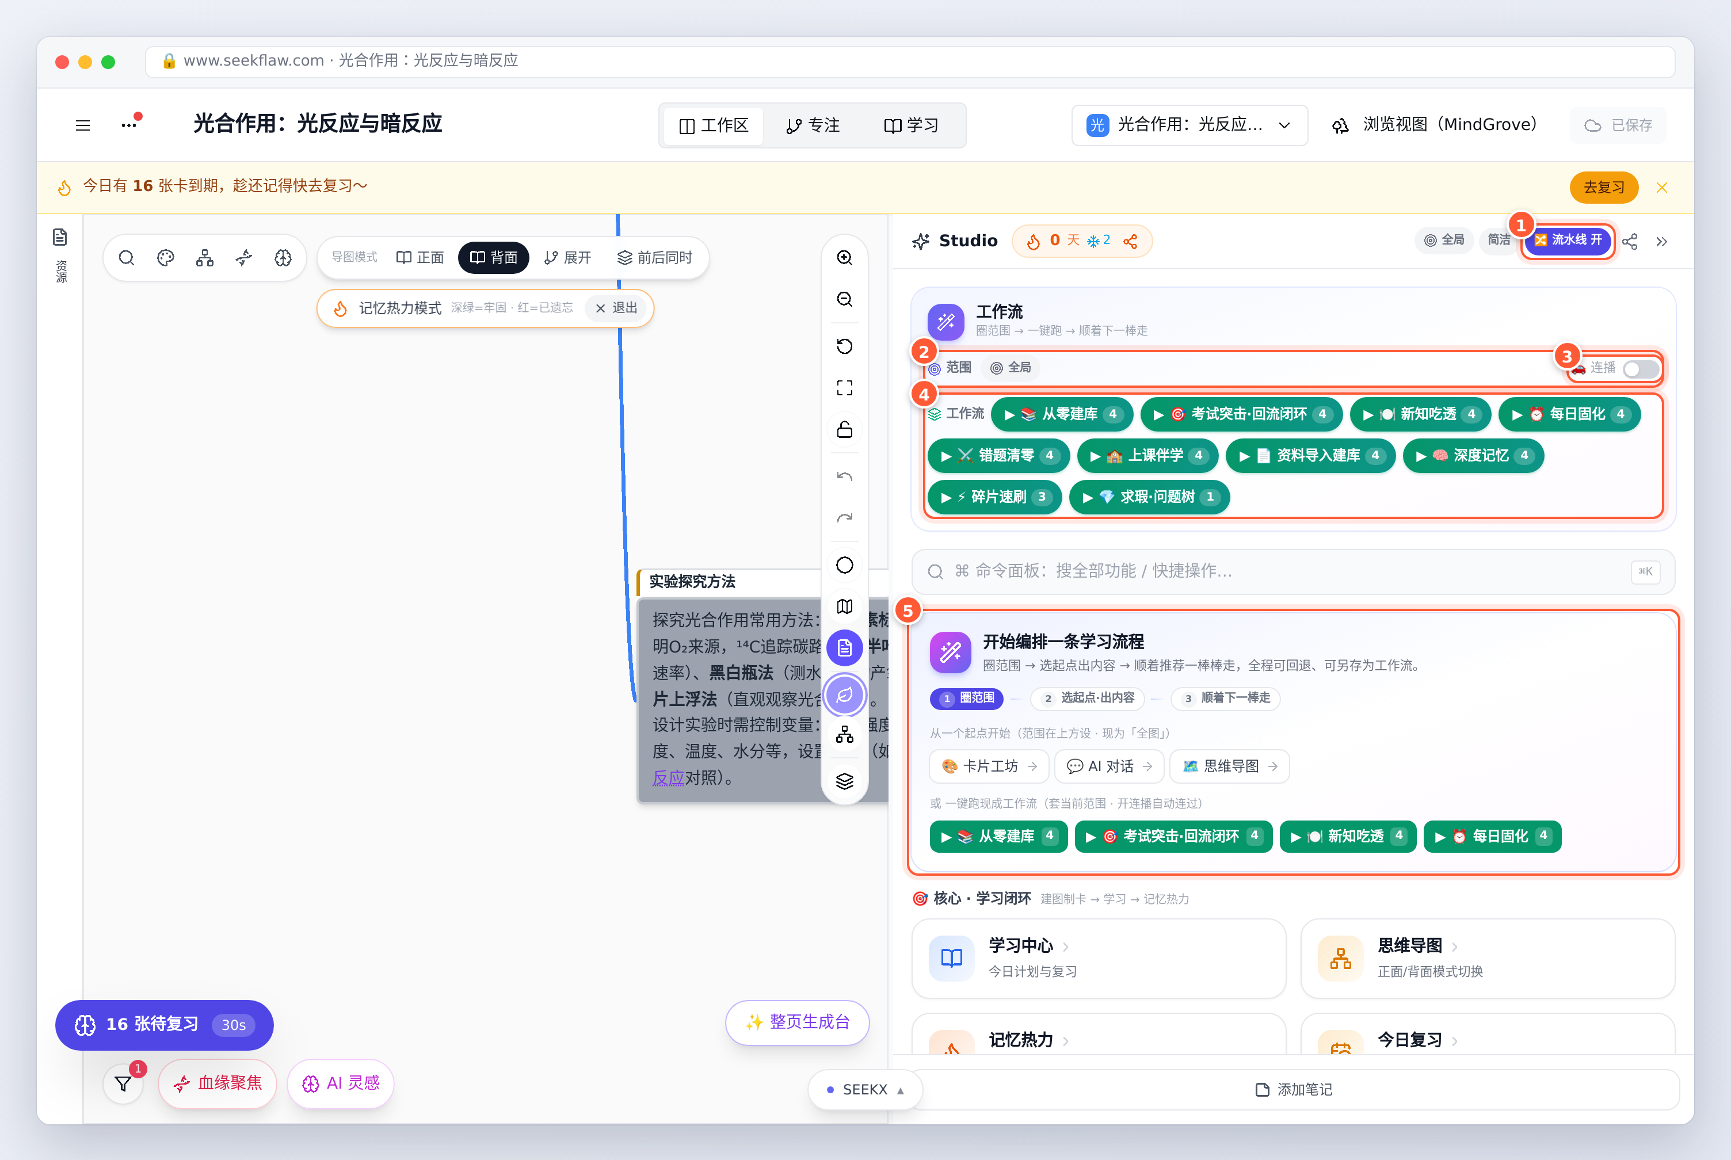Expand the SEEKX selector
Image resolution: width=1731 pixels, height=1160 pixels.
[x=865, y=1090]
